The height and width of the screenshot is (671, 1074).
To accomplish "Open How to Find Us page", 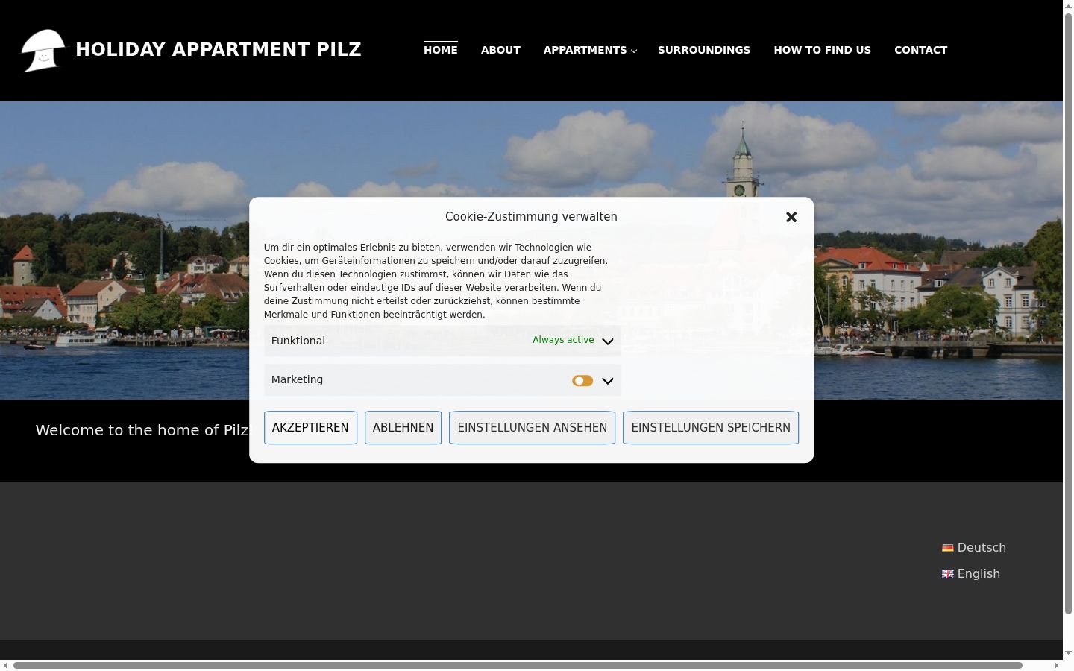I will click(x=822, y=50).
